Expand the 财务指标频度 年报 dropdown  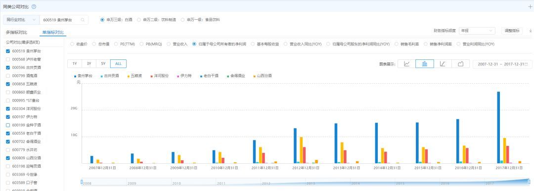(477, 31)
